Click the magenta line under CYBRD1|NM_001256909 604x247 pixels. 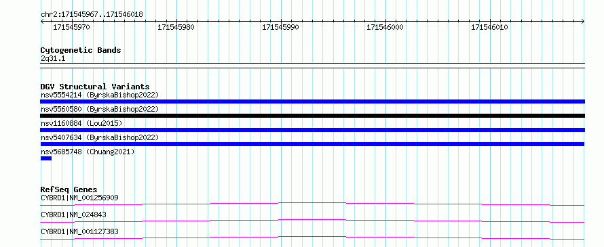pos(312,204)
